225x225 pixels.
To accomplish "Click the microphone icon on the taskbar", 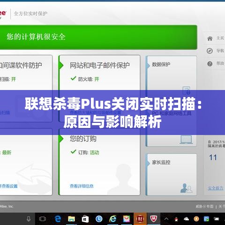I will (x=29, y=219).
